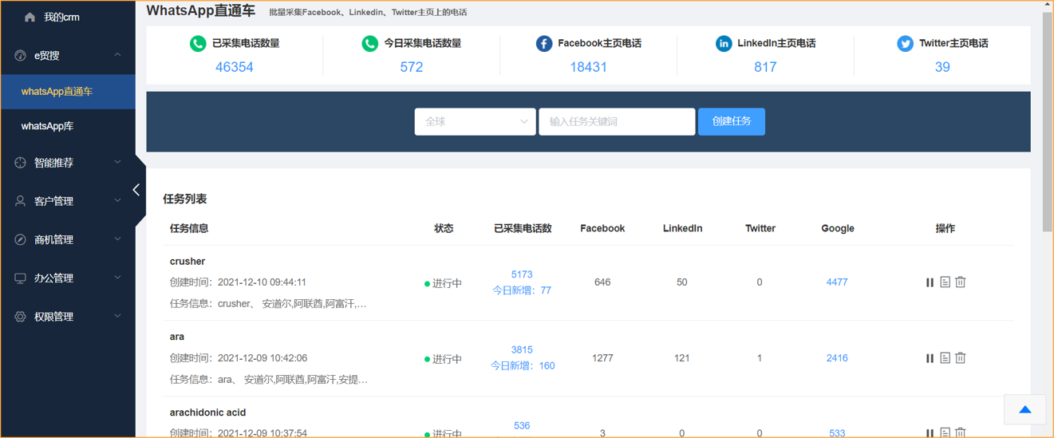
Task: Click the 121 LinkedIn count for ara
Action: click(x=681, y=358)
